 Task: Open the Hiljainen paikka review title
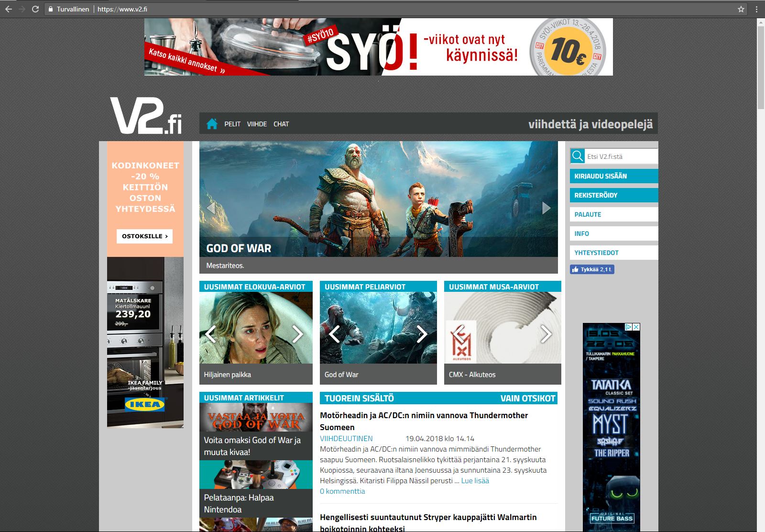click(228, 375)
